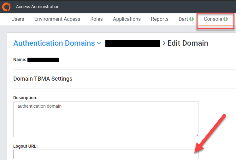Open the Users tab
236x160 pixels.
tap(18, 19)
